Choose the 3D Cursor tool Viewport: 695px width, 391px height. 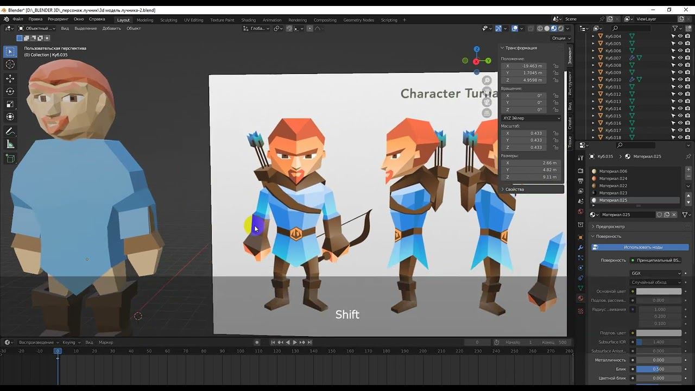click(10, 65)
